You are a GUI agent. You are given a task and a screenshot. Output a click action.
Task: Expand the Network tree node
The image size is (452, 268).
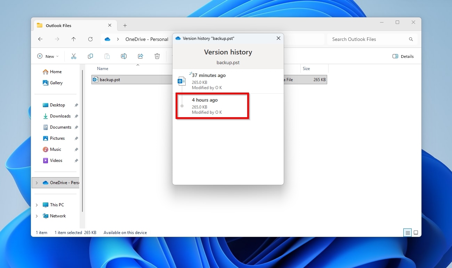pyautogui.click(x=37, y=216)
